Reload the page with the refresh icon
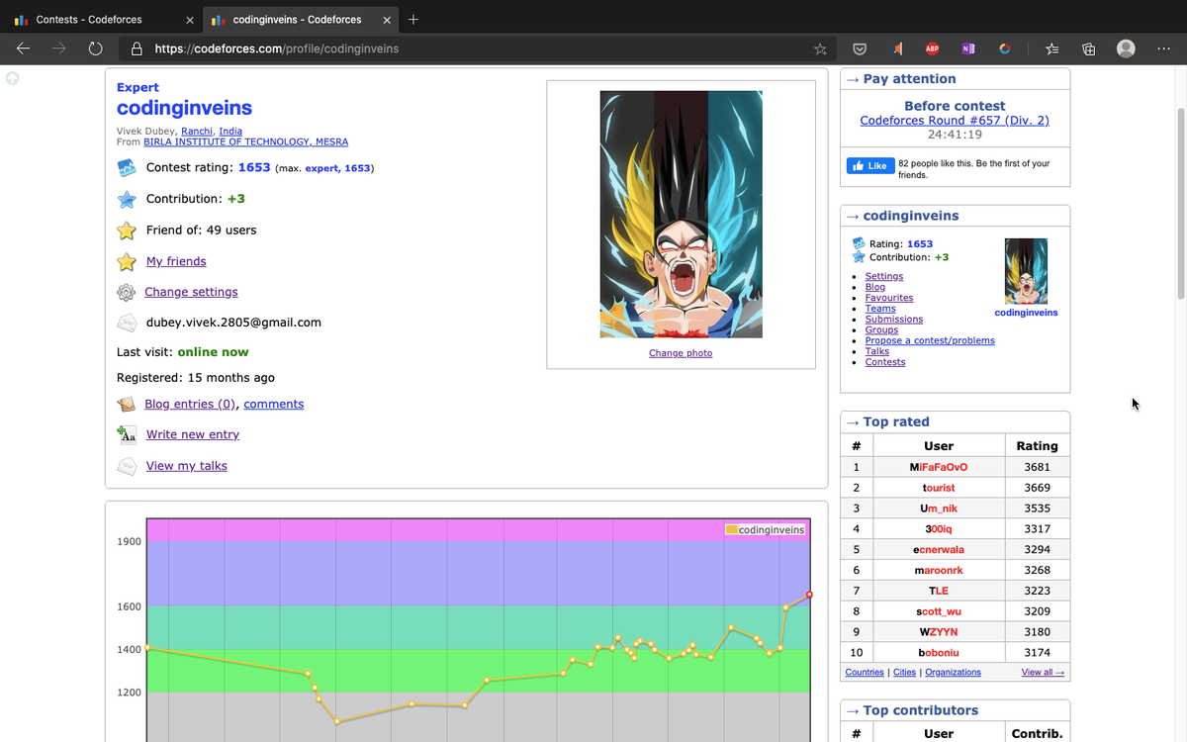Image resolution: width=1187 pixels, height=742 pixels. point(95,48)
